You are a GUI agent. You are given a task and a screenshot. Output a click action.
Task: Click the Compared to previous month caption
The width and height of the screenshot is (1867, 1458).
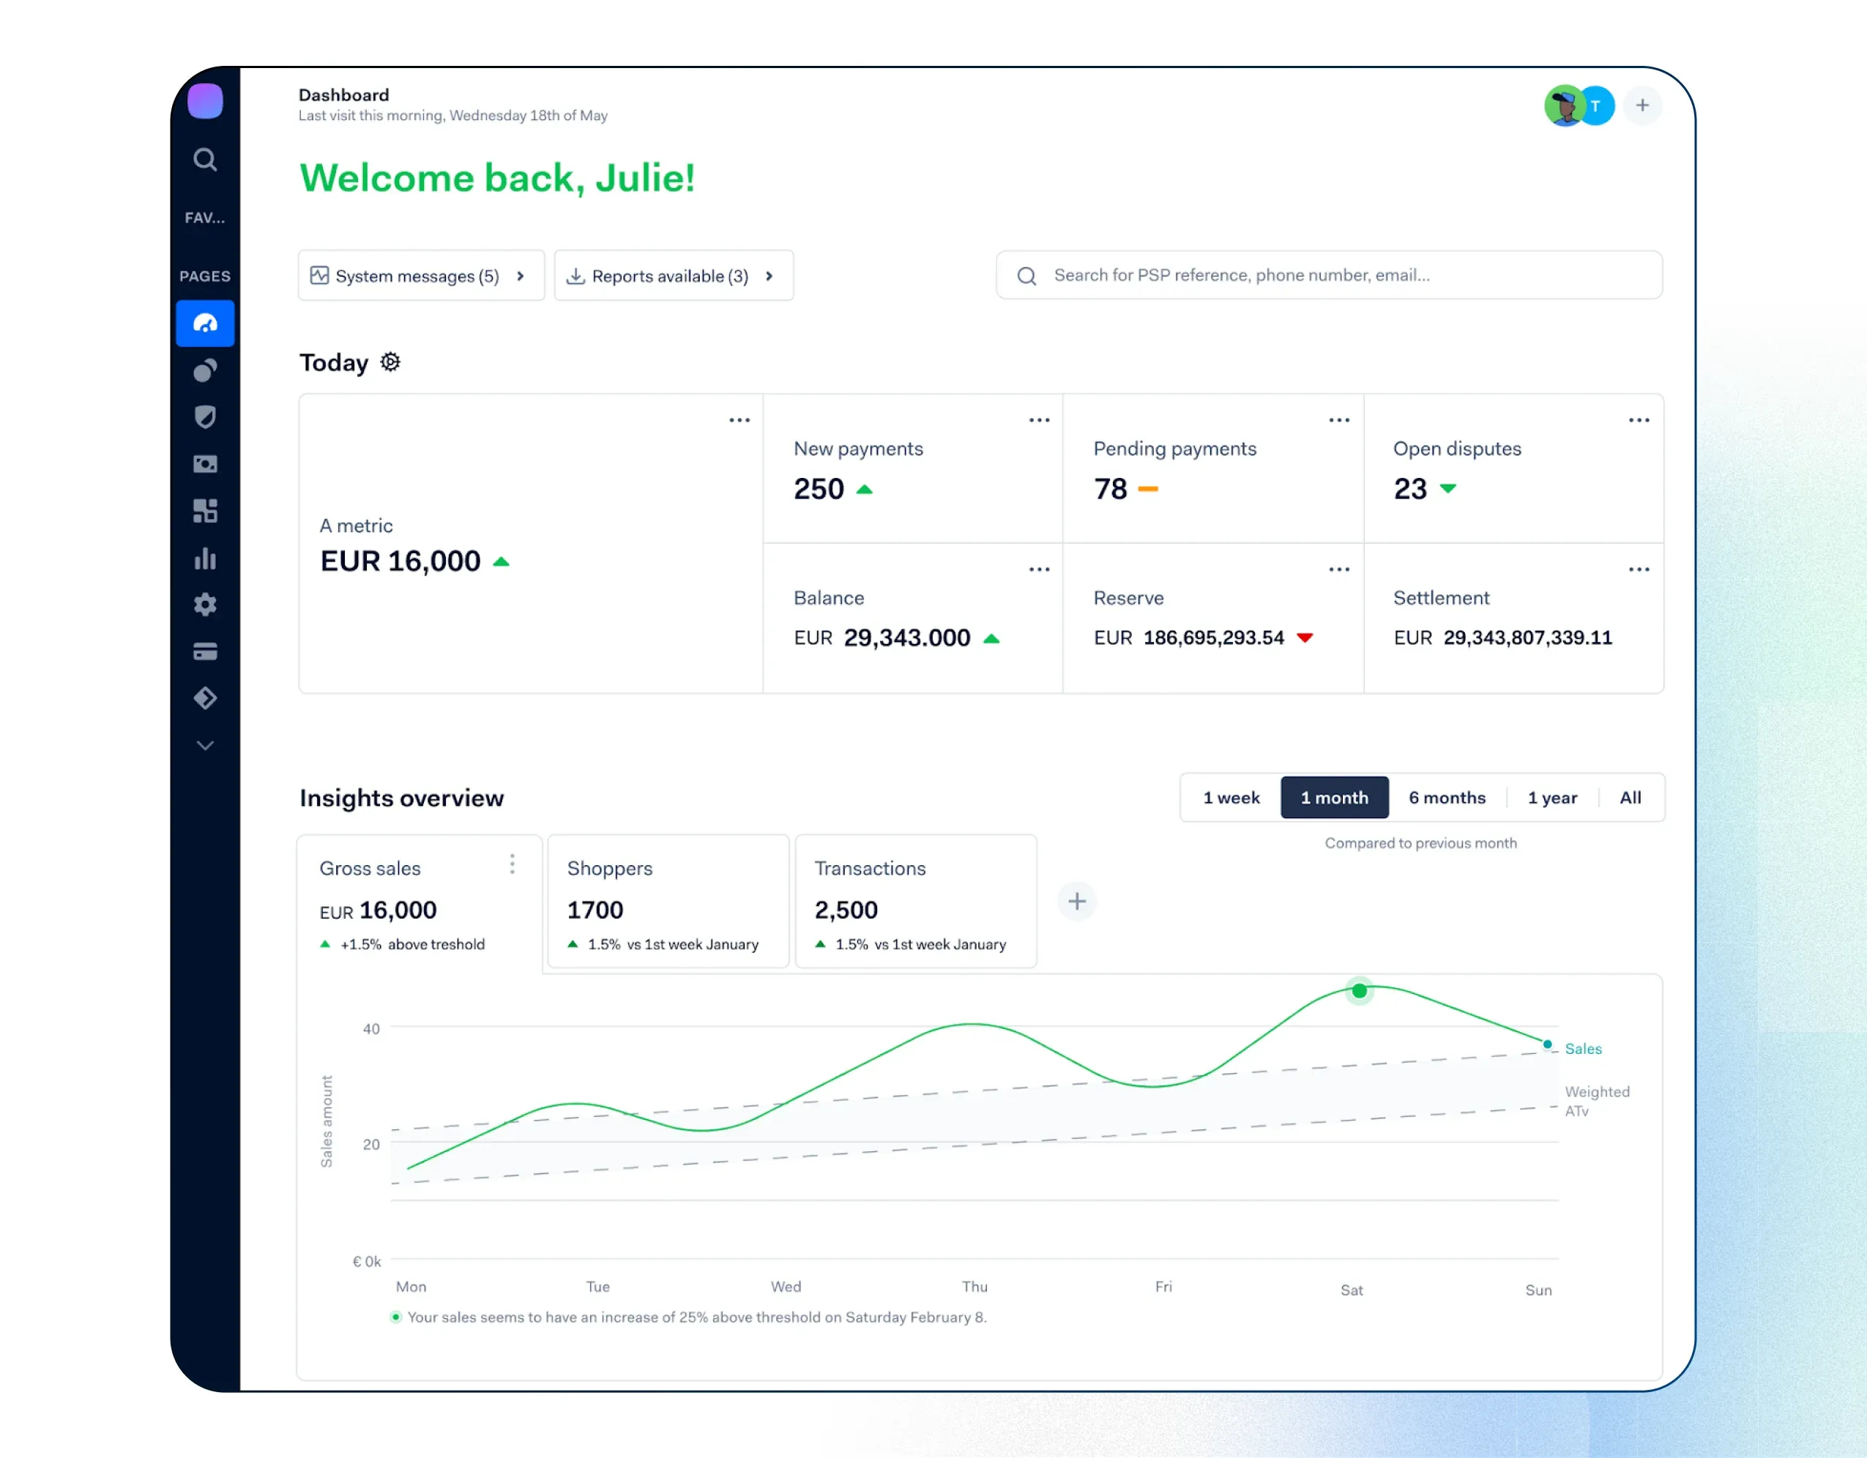point(1421,842)
